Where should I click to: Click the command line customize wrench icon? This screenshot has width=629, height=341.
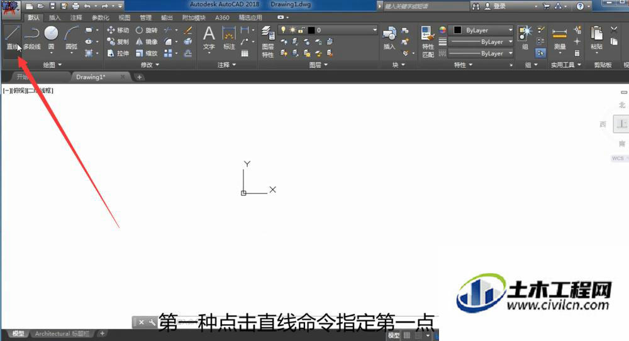(152, 322)
